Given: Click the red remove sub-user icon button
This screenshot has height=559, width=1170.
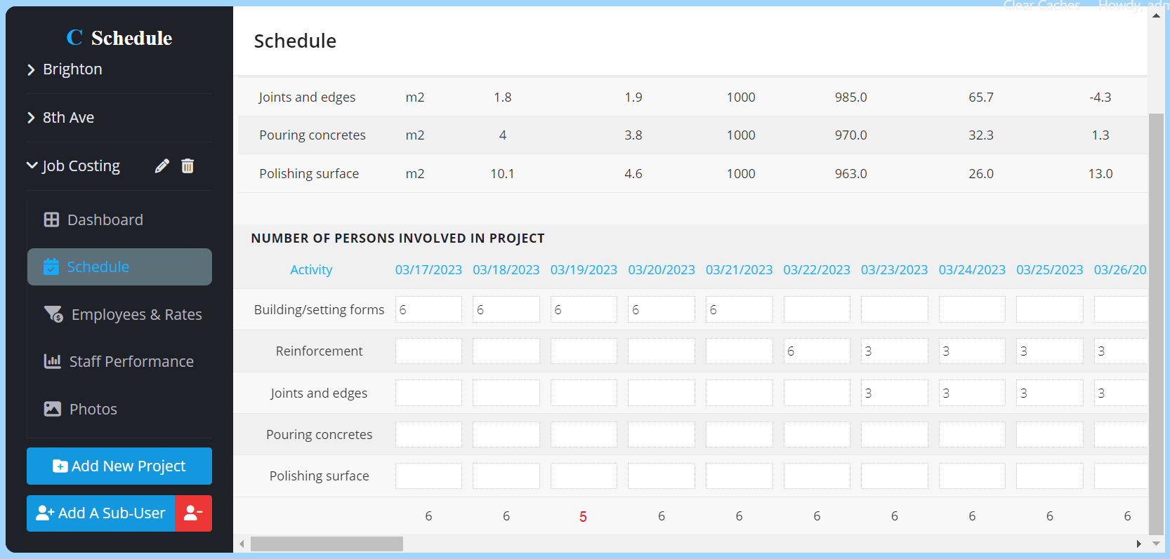Looking at the screenshot, I should [193, 513].
